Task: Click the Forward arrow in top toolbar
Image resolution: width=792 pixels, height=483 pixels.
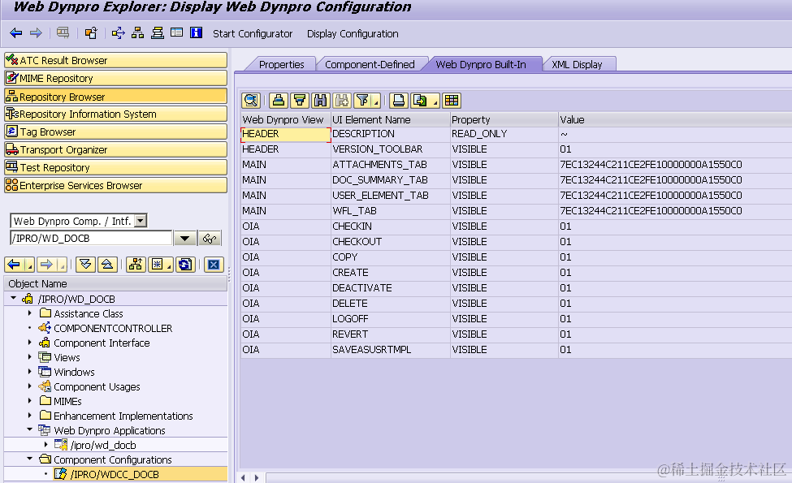Action: click(x=36, y=33)
